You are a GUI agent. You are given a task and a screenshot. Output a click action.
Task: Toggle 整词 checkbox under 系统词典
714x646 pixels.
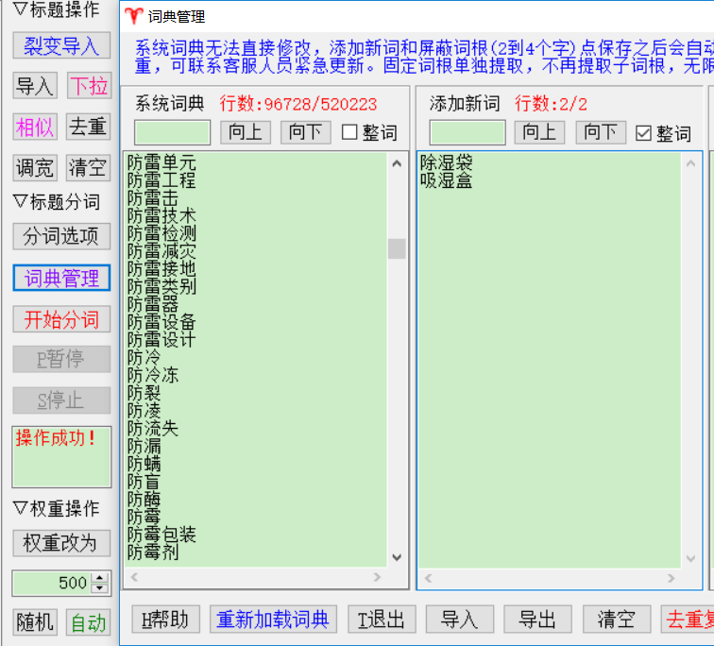click(349, 133)
